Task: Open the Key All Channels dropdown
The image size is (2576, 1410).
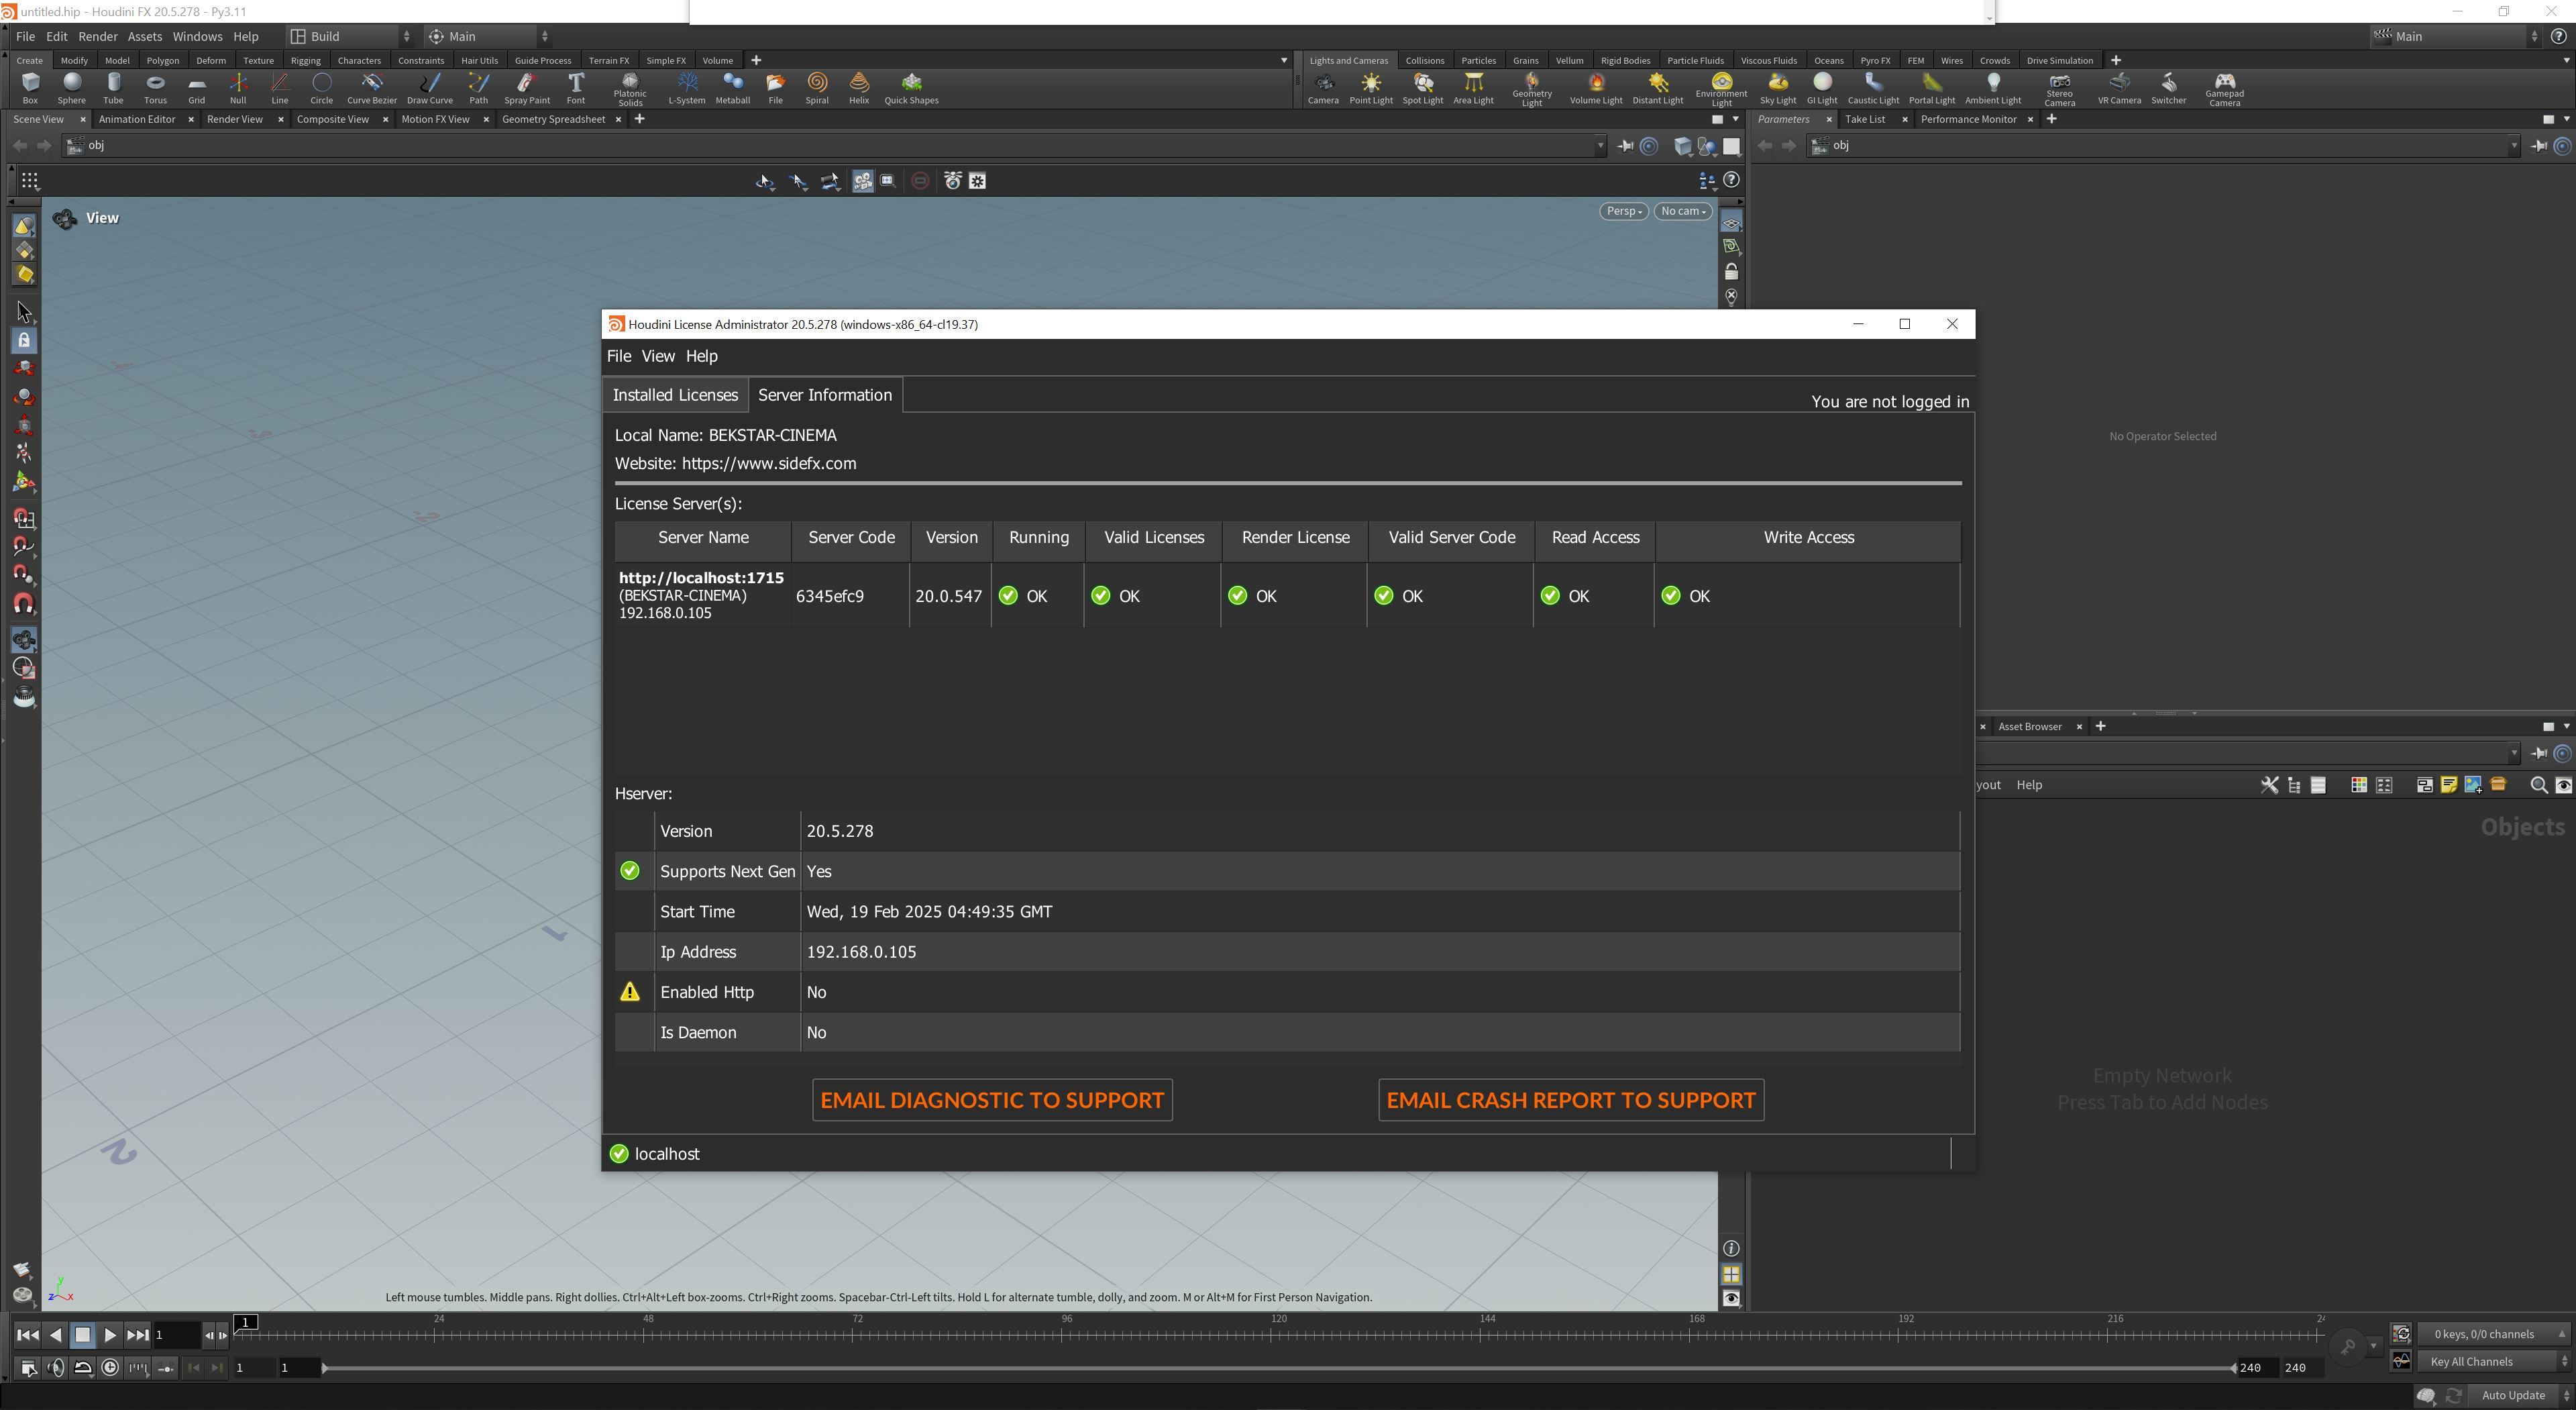Action: (x=2494, y=1361)
